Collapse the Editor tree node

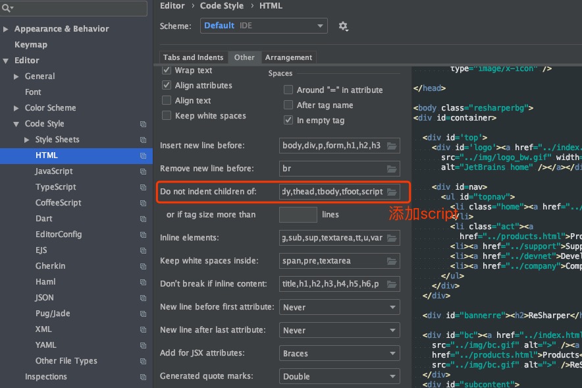(5, 61)
